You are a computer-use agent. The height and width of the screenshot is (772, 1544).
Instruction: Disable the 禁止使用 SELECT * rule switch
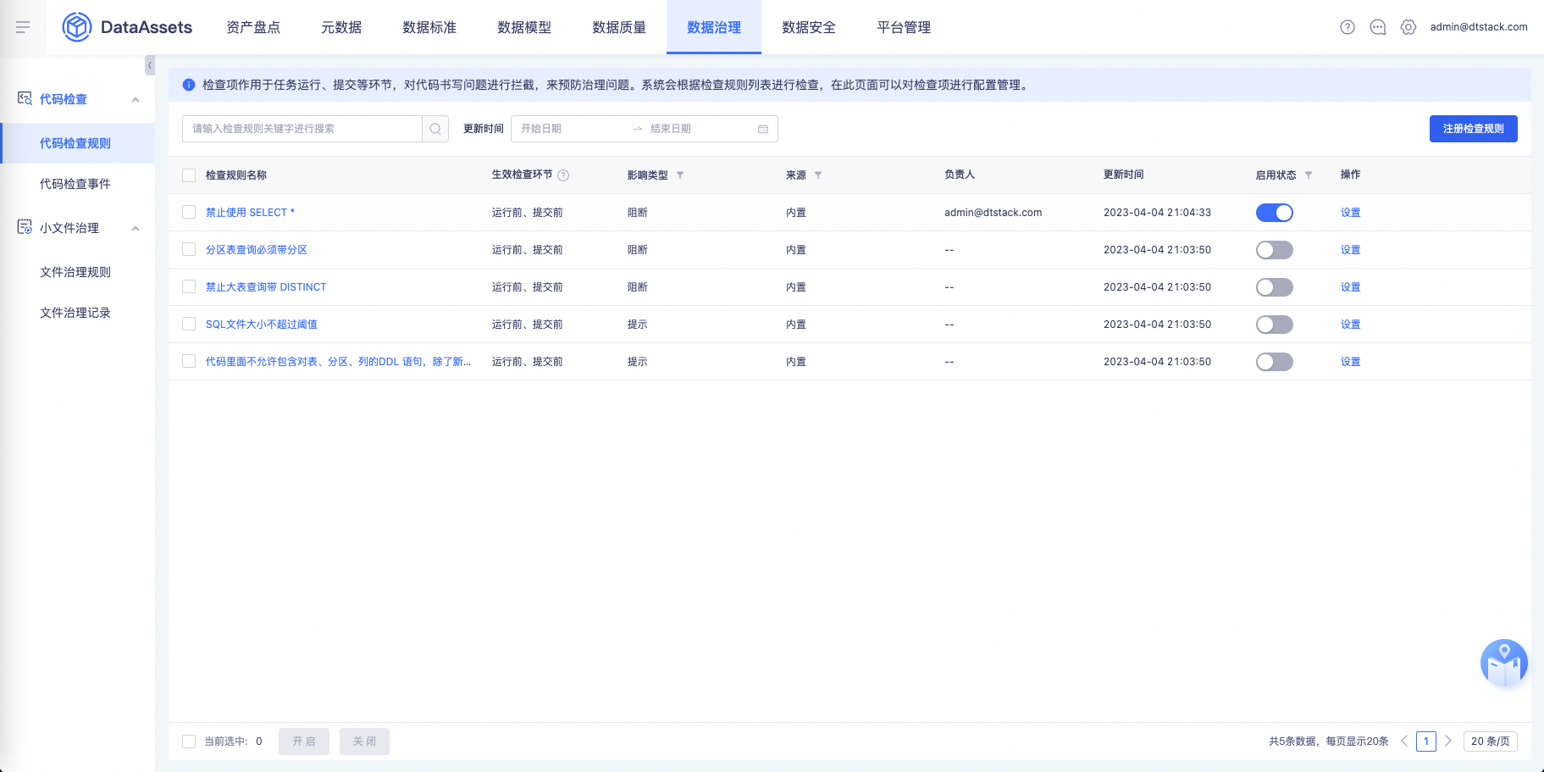(x=1274, y=213)
